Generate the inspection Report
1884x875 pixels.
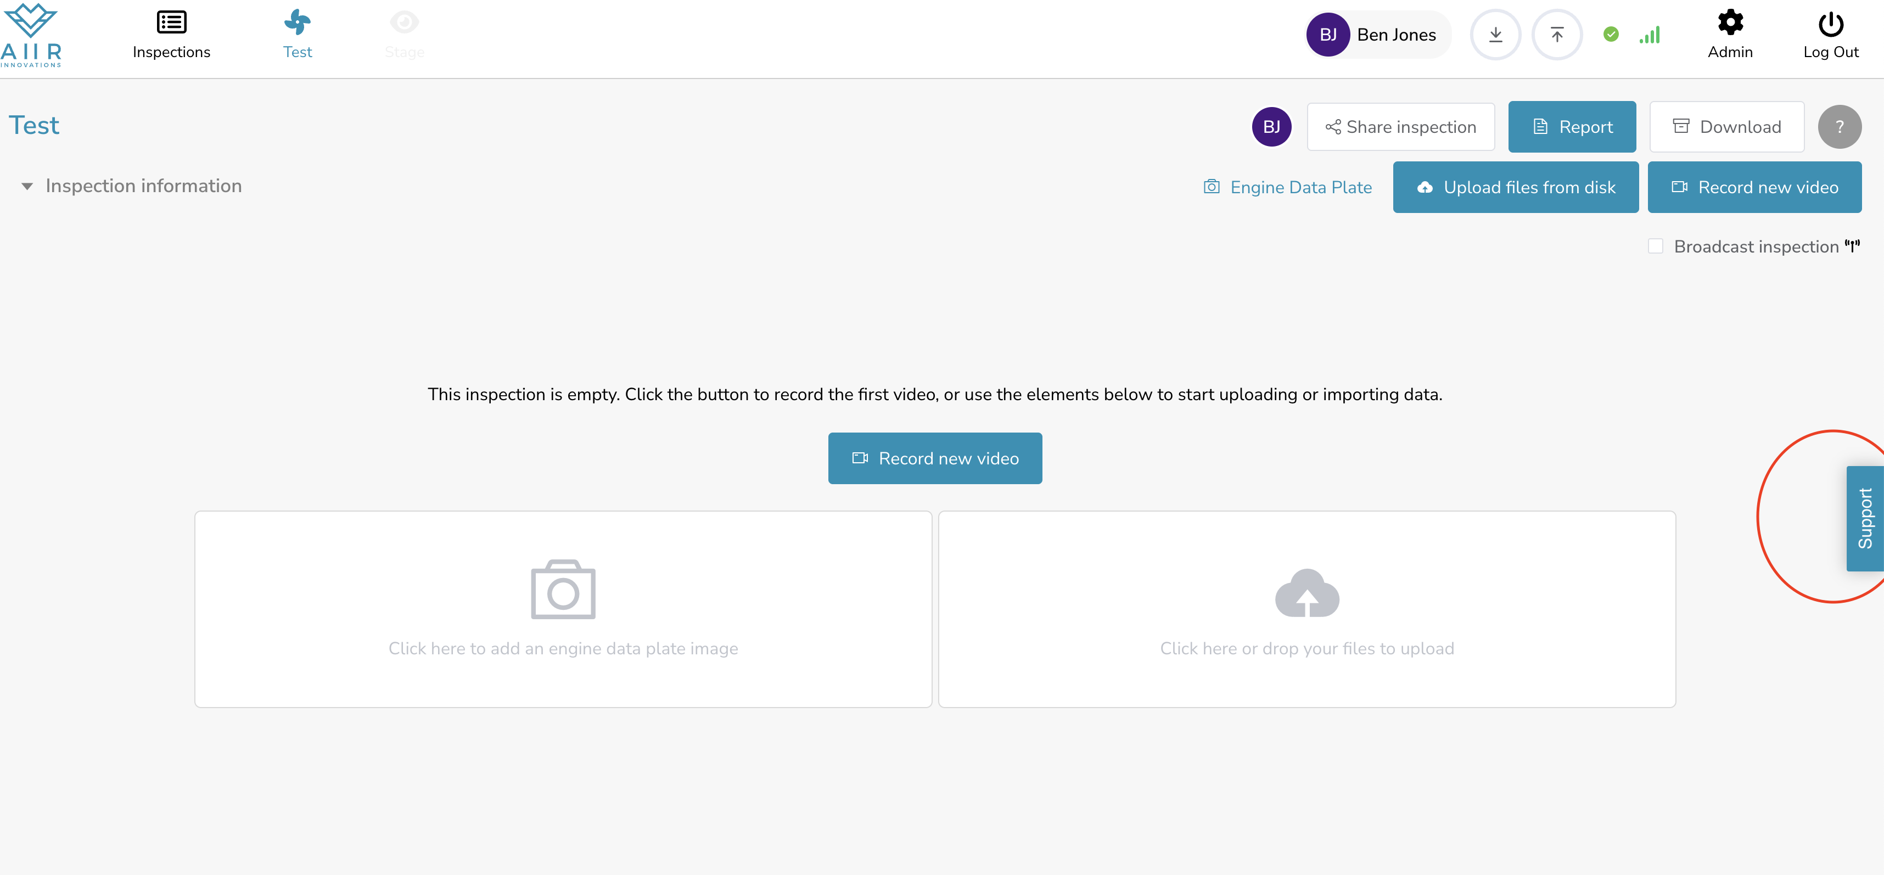pyautogui.click(x=1571, y=127)
